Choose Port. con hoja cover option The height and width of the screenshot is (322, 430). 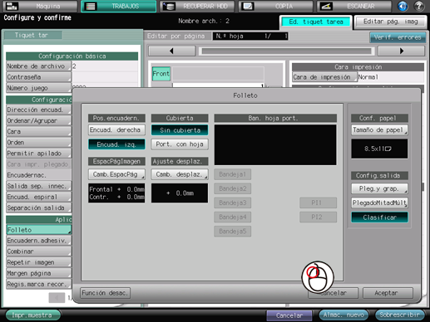(180, 144)
